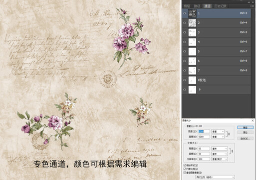Click the 自动(A)... button
Image resolution: width=257 pixels, height=180 pixels.
pos(246,138)
